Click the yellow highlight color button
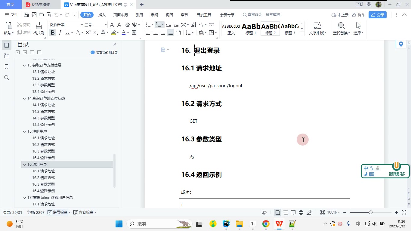This screenshot has height=231, width=411. coord(113,32)
